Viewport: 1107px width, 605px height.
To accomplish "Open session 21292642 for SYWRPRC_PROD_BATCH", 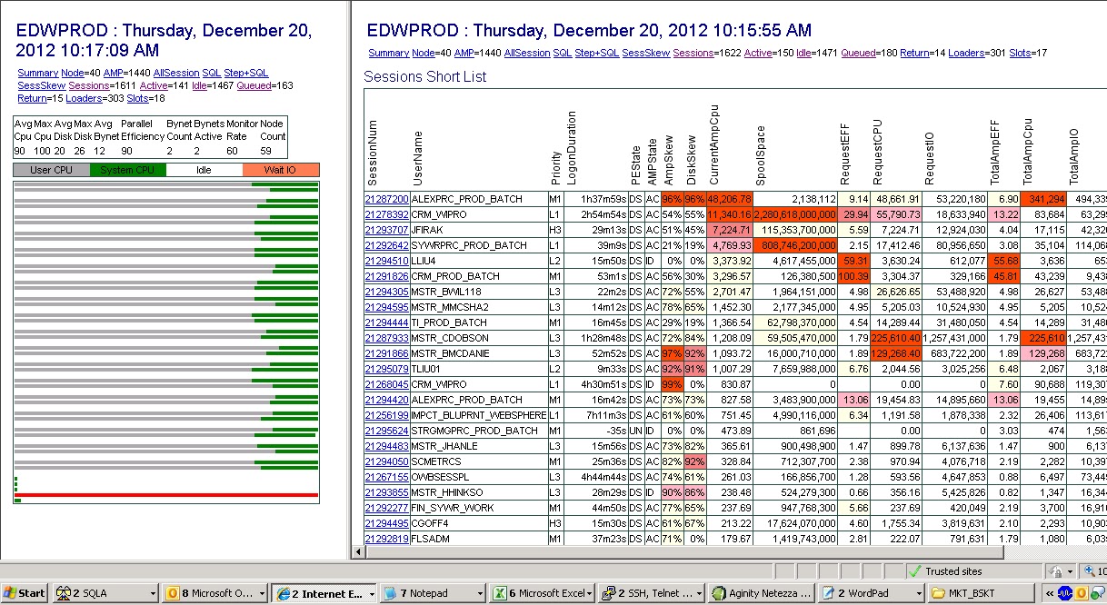I will point(386,244).
